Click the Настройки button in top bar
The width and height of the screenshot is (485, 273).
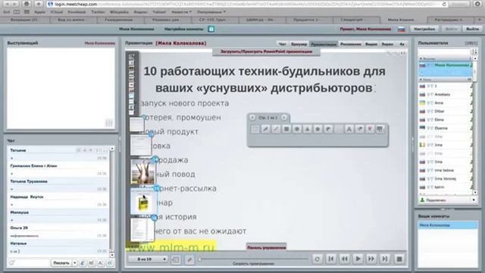point(424,29)
